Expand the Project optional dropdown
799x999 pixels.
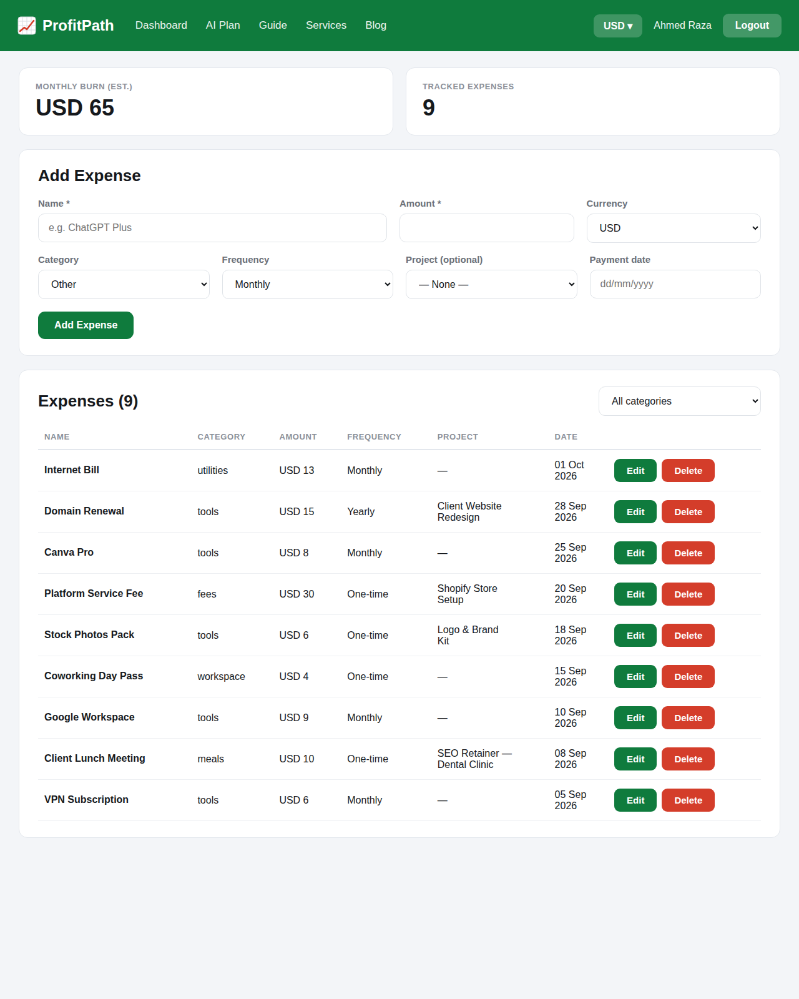coord(491,284)
